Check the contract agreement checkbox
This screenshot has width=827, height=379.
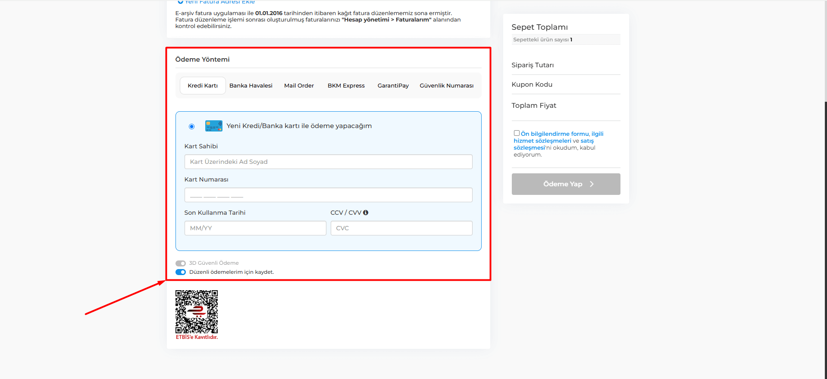pos(517,133)
